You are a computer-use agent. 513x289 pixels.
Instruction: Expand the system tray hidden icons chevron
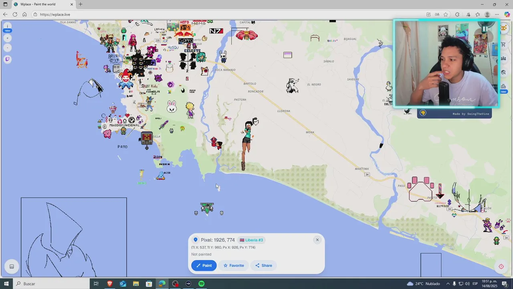[448, 284]
